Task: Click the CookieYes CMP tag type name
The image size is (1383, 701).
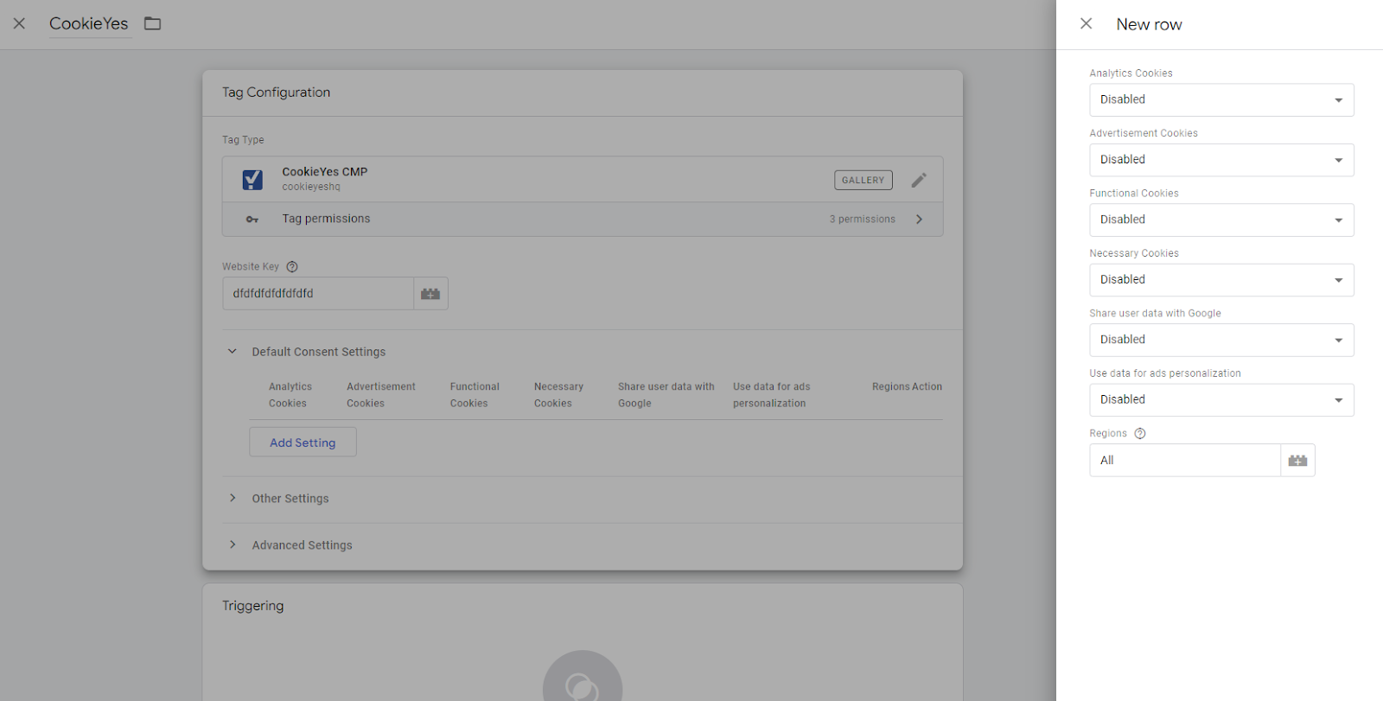Action: pyautogui.click(x=325, y=172)
